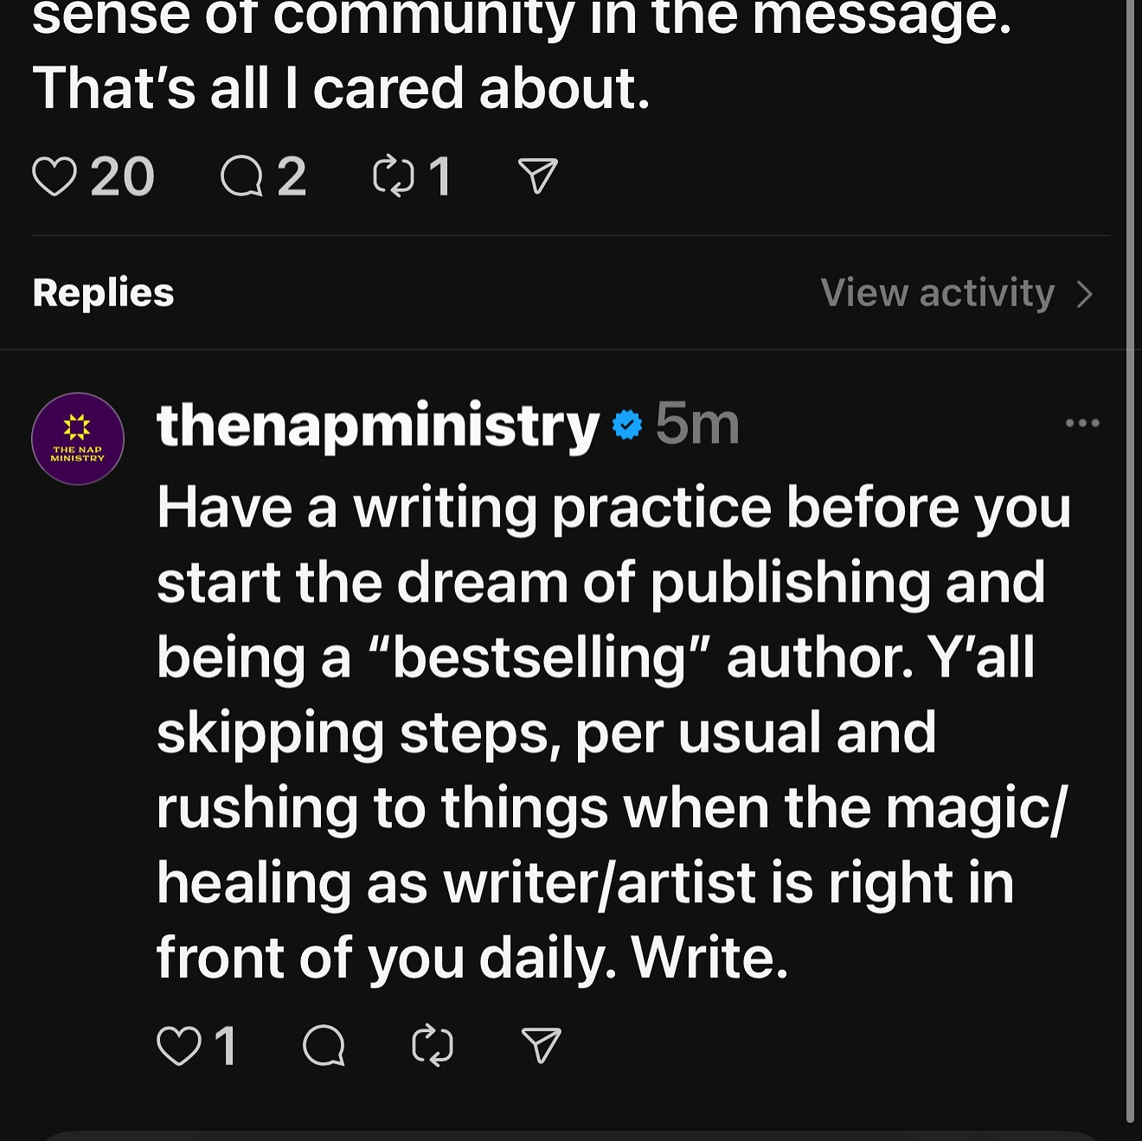
Task: Click the View activity link
Action: click(938, 293)
